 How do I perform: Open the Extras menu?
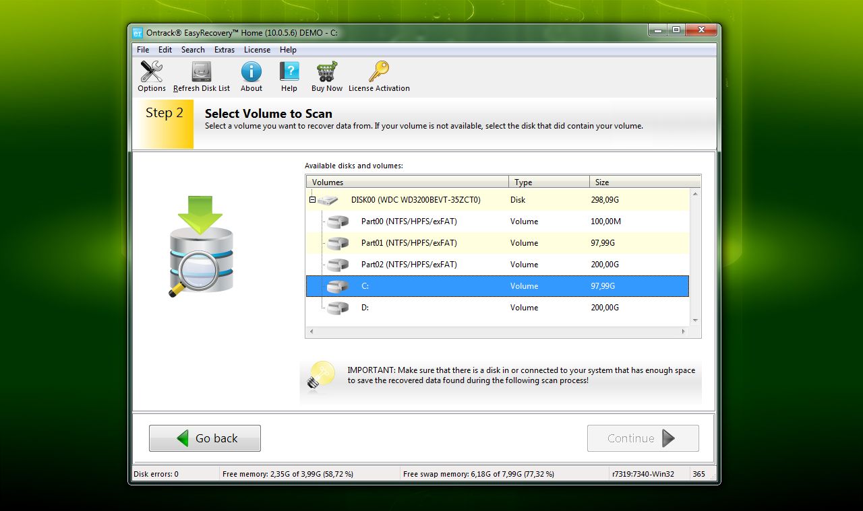pyautogui.click(x=225, y=50)
